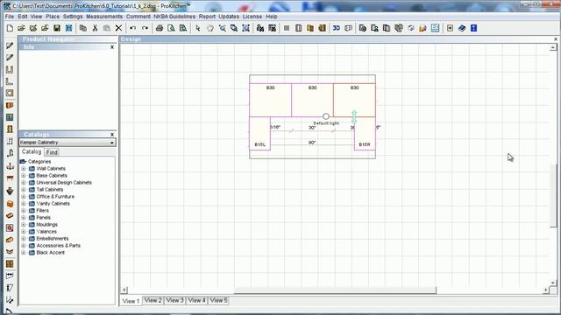This screenshot has width=561, height=315.
Task: Open the NKBA Guidelines menu
Action: 174,17
